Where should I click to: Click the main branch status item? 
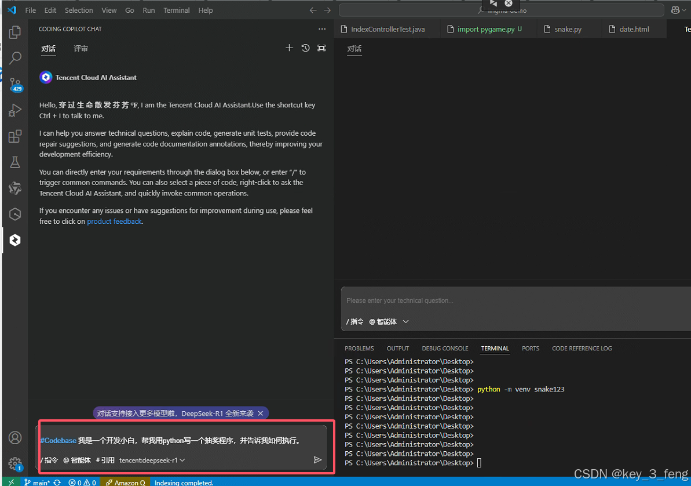pos(37,483)
